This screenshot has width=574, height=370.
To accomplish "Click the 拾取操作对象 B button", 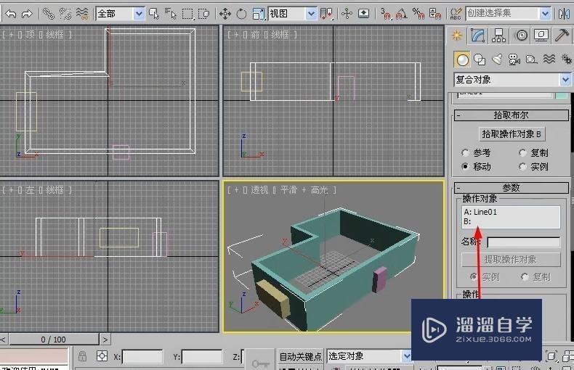I will click(512, 134).
